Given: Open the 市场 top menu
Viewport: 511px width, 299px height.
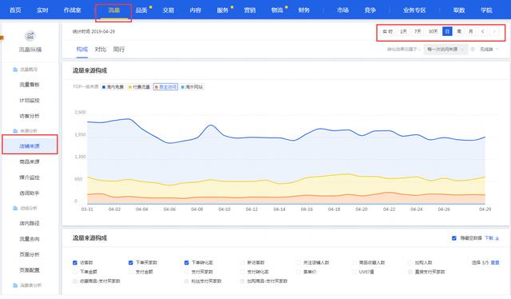Looking at the screenshot, I should 343,10.
